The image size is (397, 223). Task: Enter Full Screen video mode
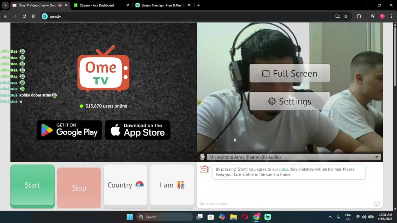(289, 73)
